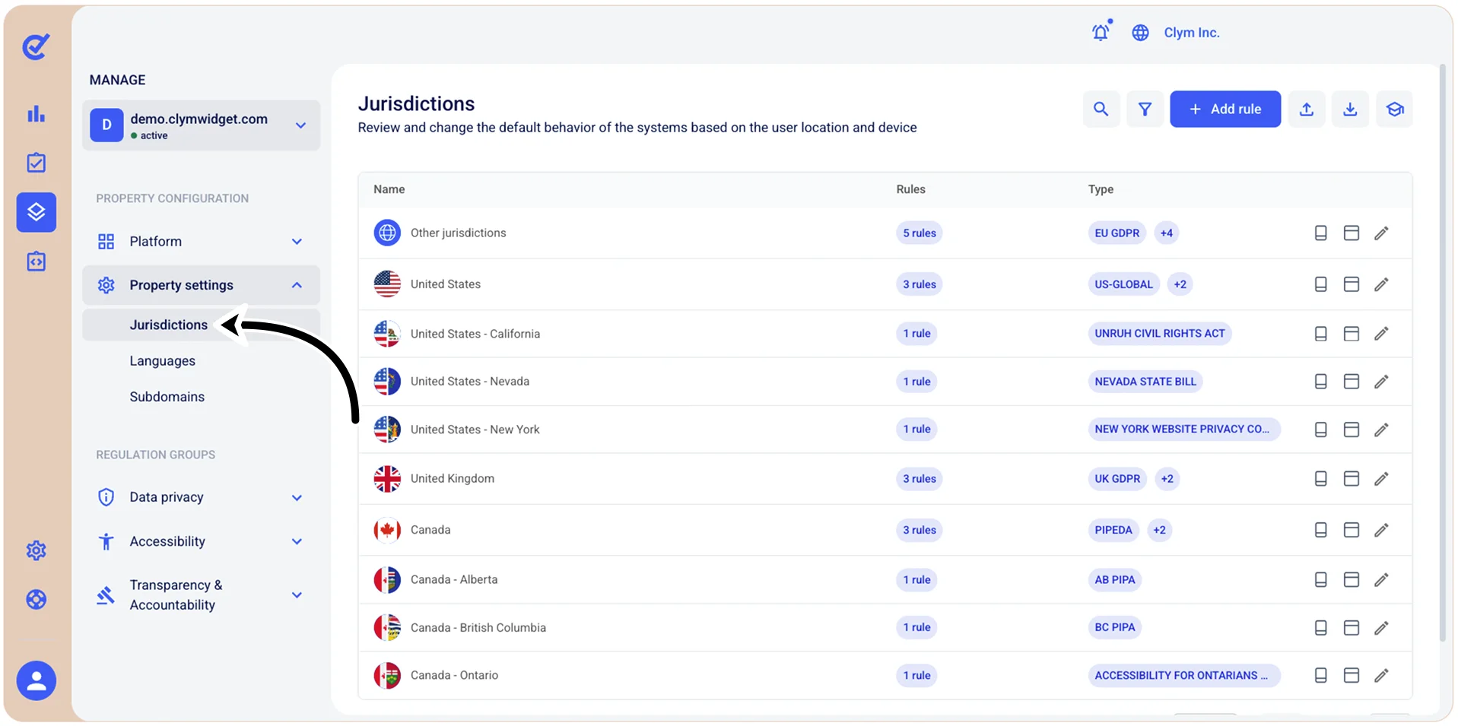Open the Clym Inc. account link
Image resolution: width=1458 pixels, height=726 pixels.
1191,33
